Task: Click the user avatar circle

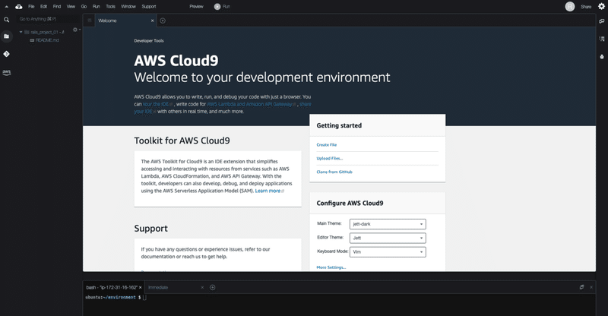Action: tap(569, 7)
